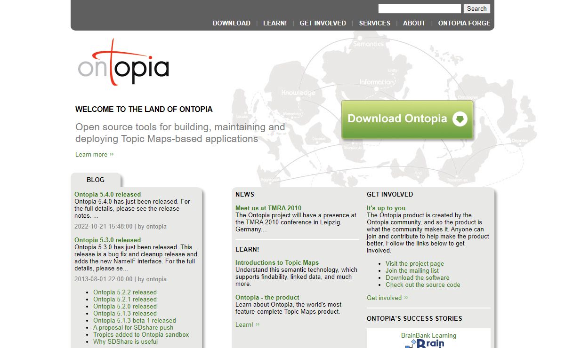The image size is (565, 348).
Task: Navigate to the ABOUT page
Action: click(414, 23)
